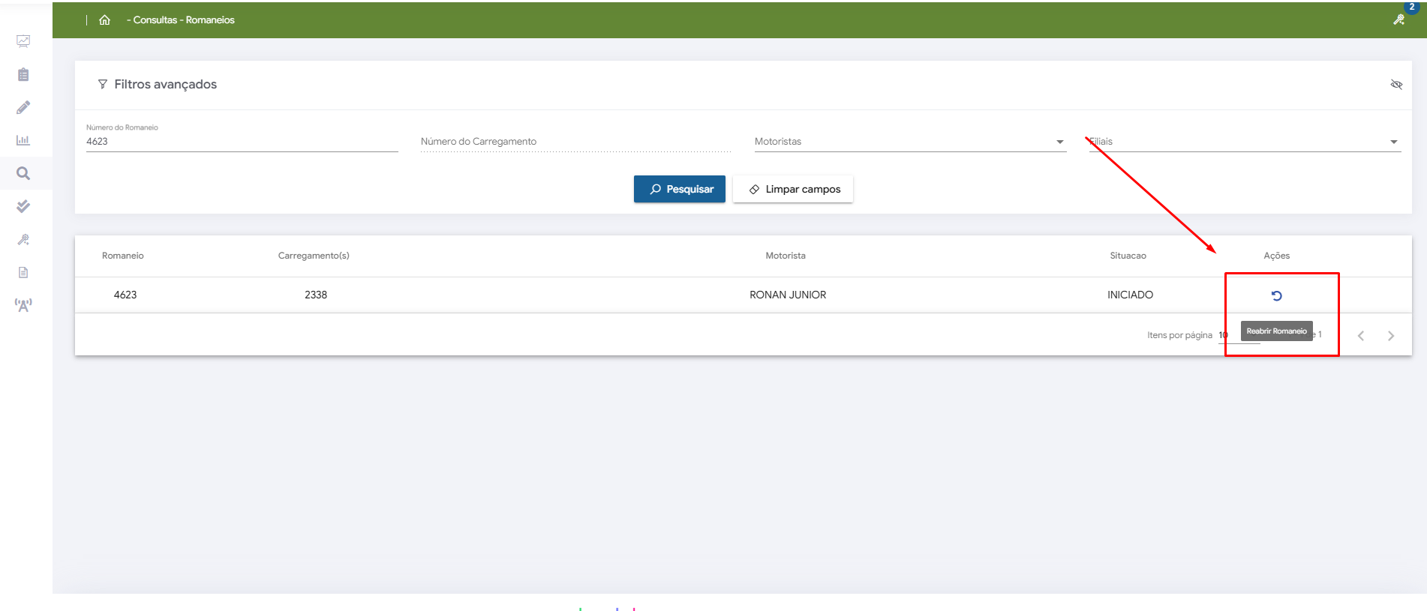This screenshot has width=1427, height=611.
Task: Click the Pesquisar button
Action: point(680,189)
